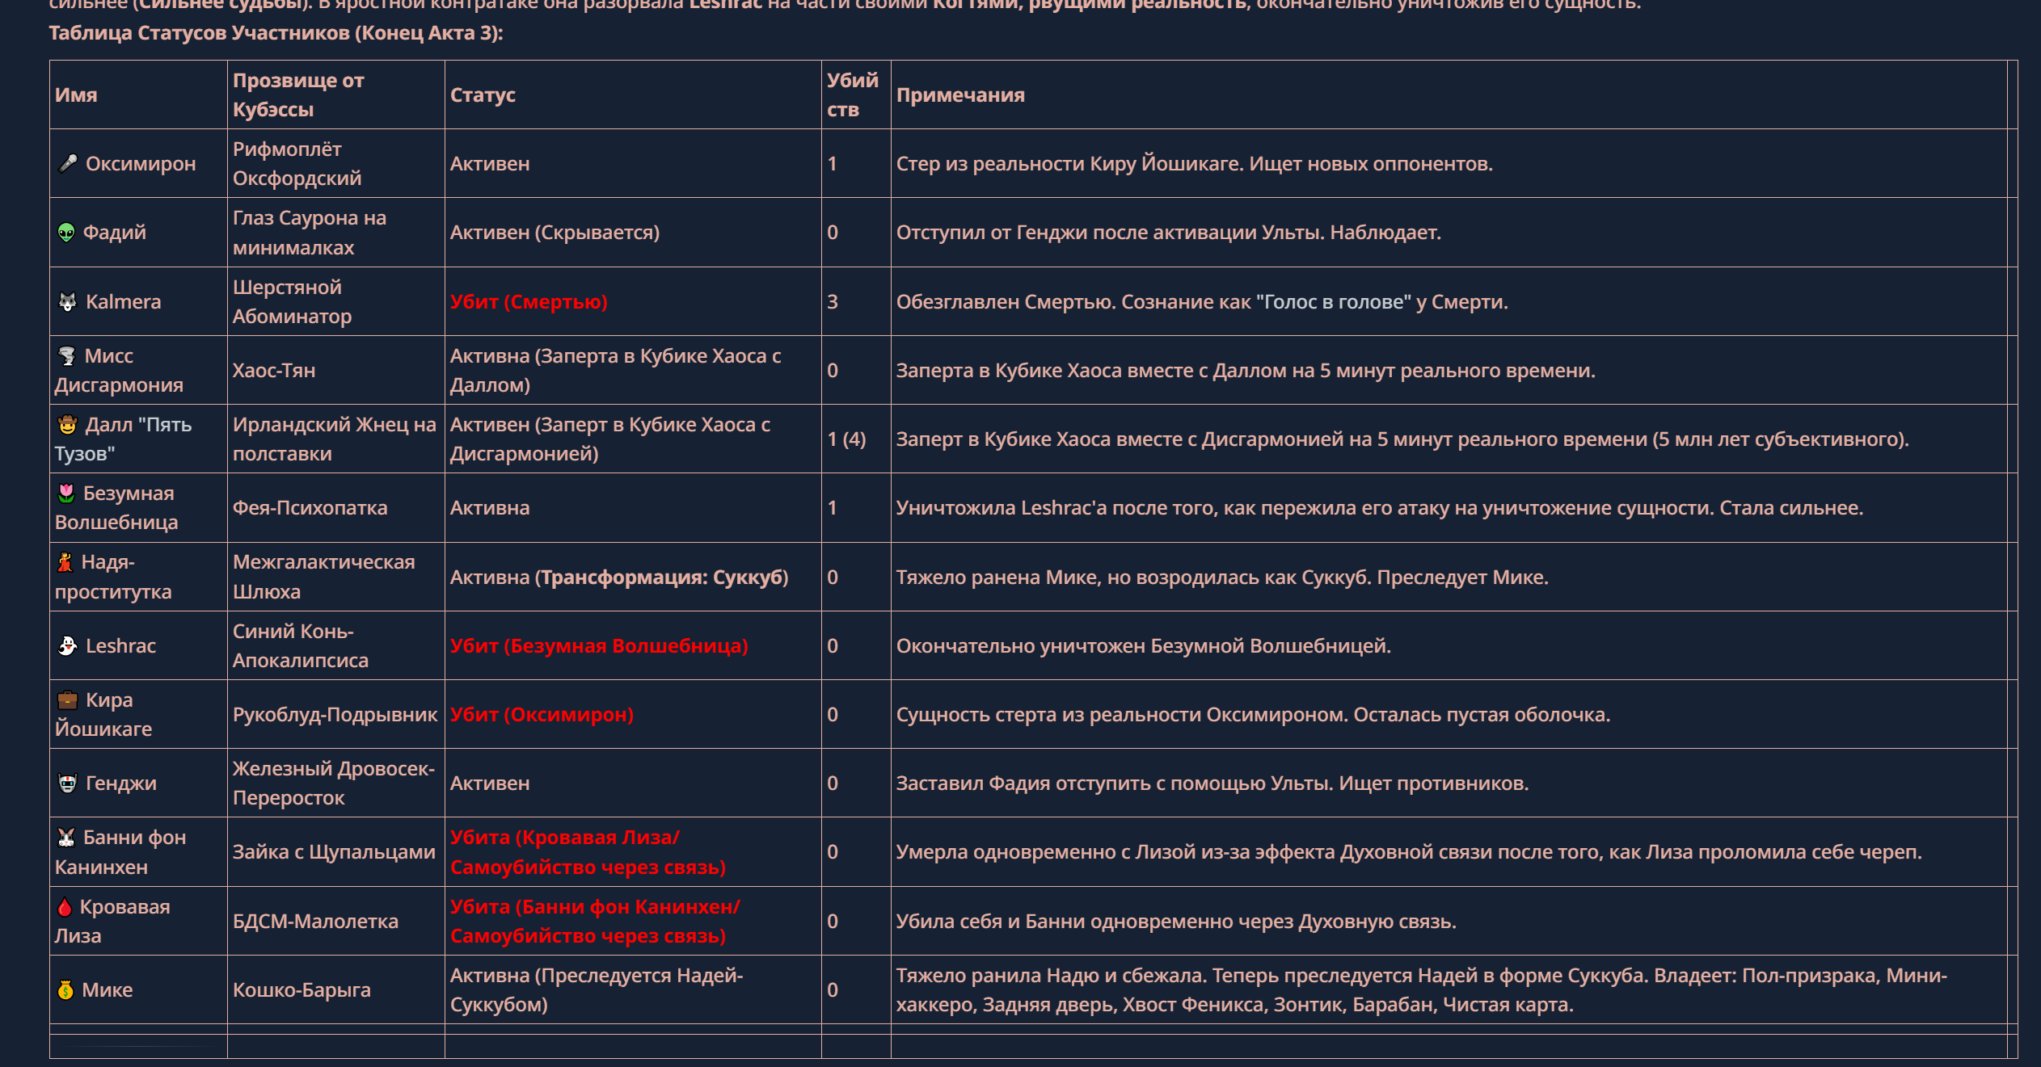This screenshot has width=2041, height=1067.
Task: Click red status 'Убит (Безумная Волшебница)'
Action: coord(599,646)
